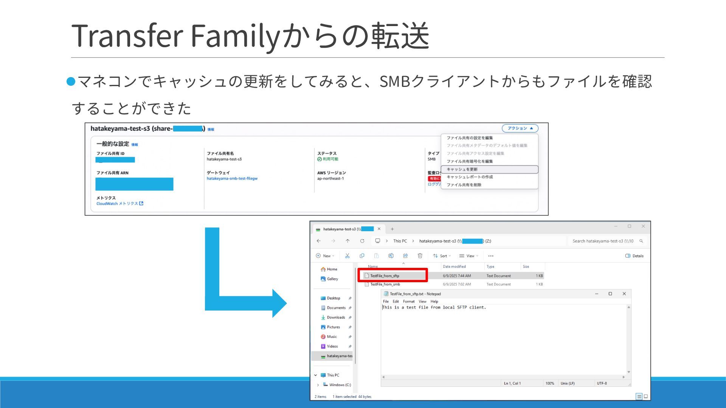
Task: Sort by Date modified column header
Action: (x=454, y=266)
